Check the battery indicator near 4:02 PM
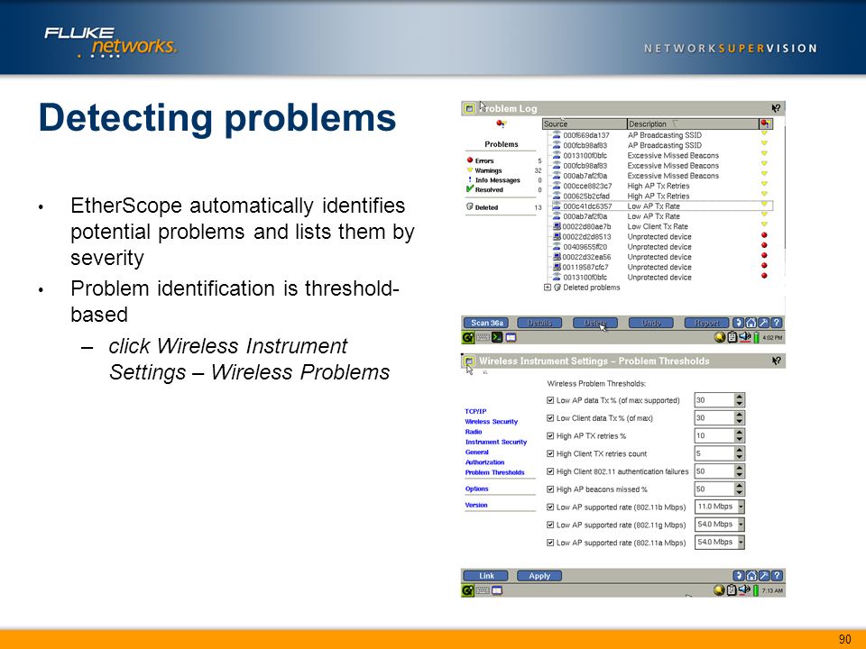The image size is (866, 649). coord(756,337)
